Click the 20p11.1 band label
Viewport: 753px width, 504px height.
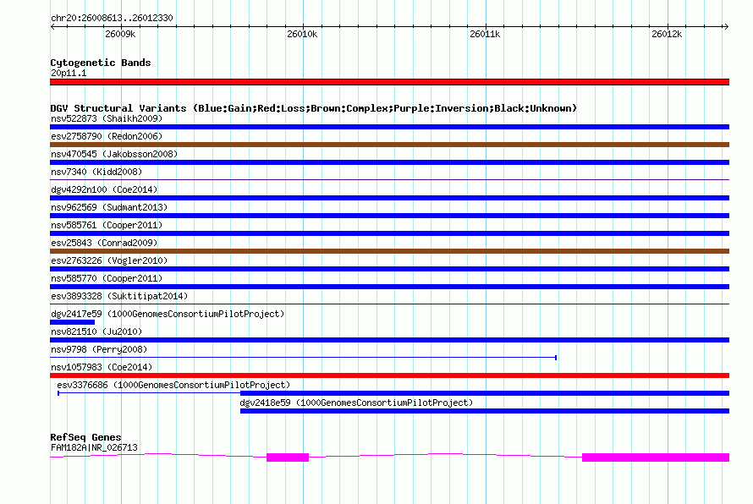69,73
